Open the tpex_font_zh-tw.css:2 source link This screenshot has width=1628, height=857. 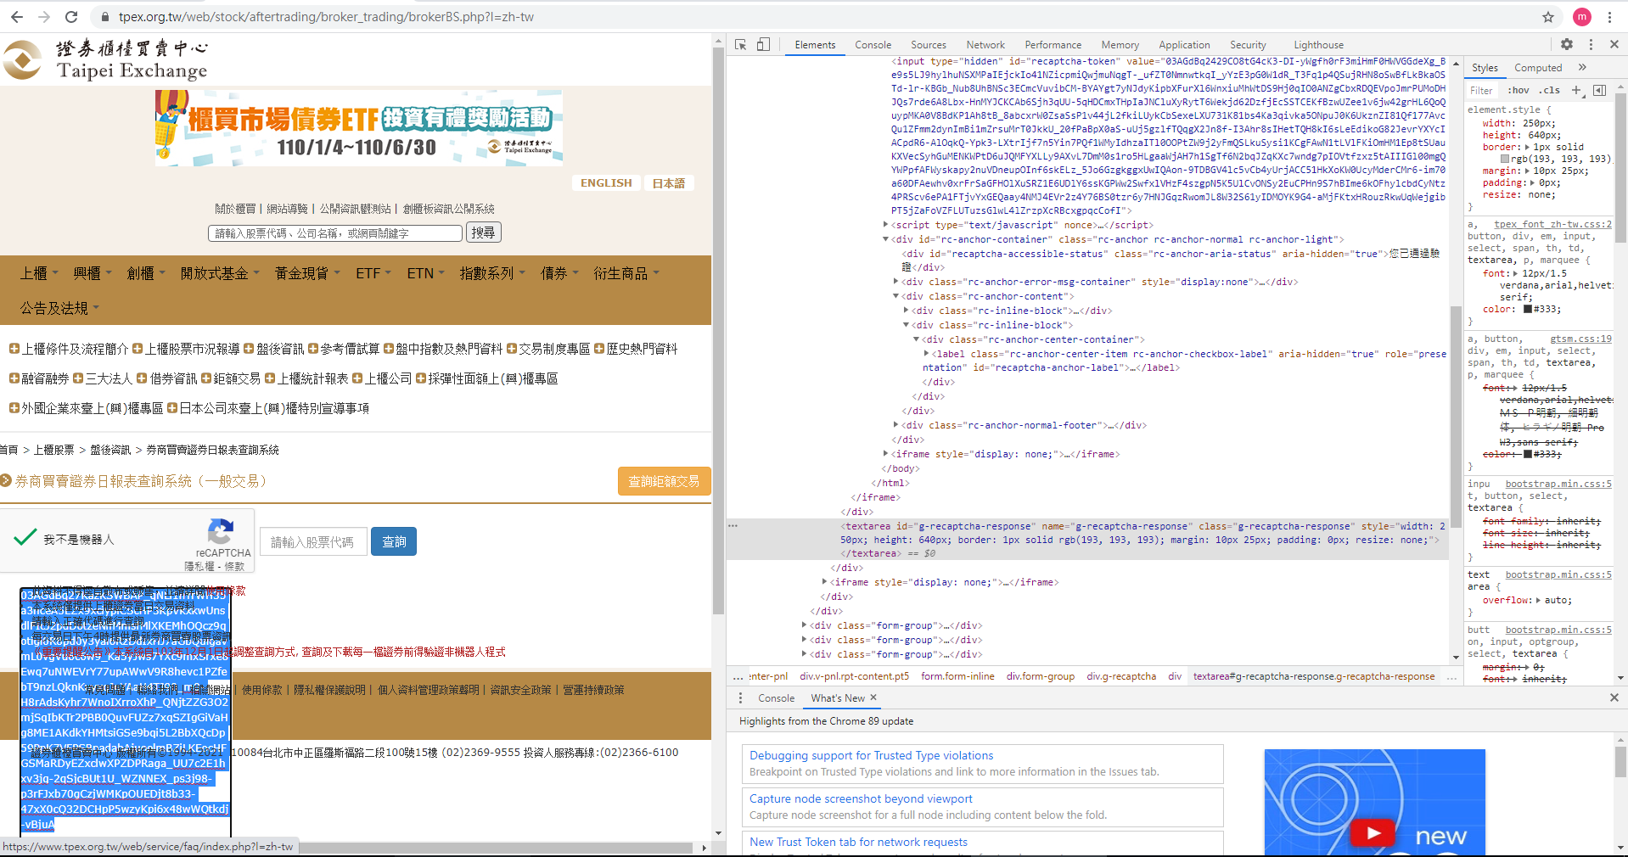click(x=1552, y=224)
